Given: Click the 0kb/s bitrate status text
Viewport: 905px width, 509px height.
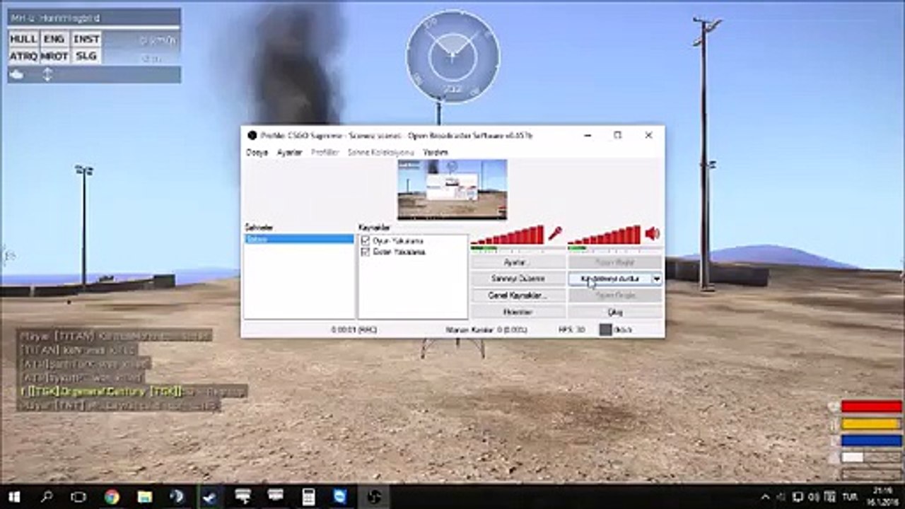Looking at the screenshot, I should (622, 329).
